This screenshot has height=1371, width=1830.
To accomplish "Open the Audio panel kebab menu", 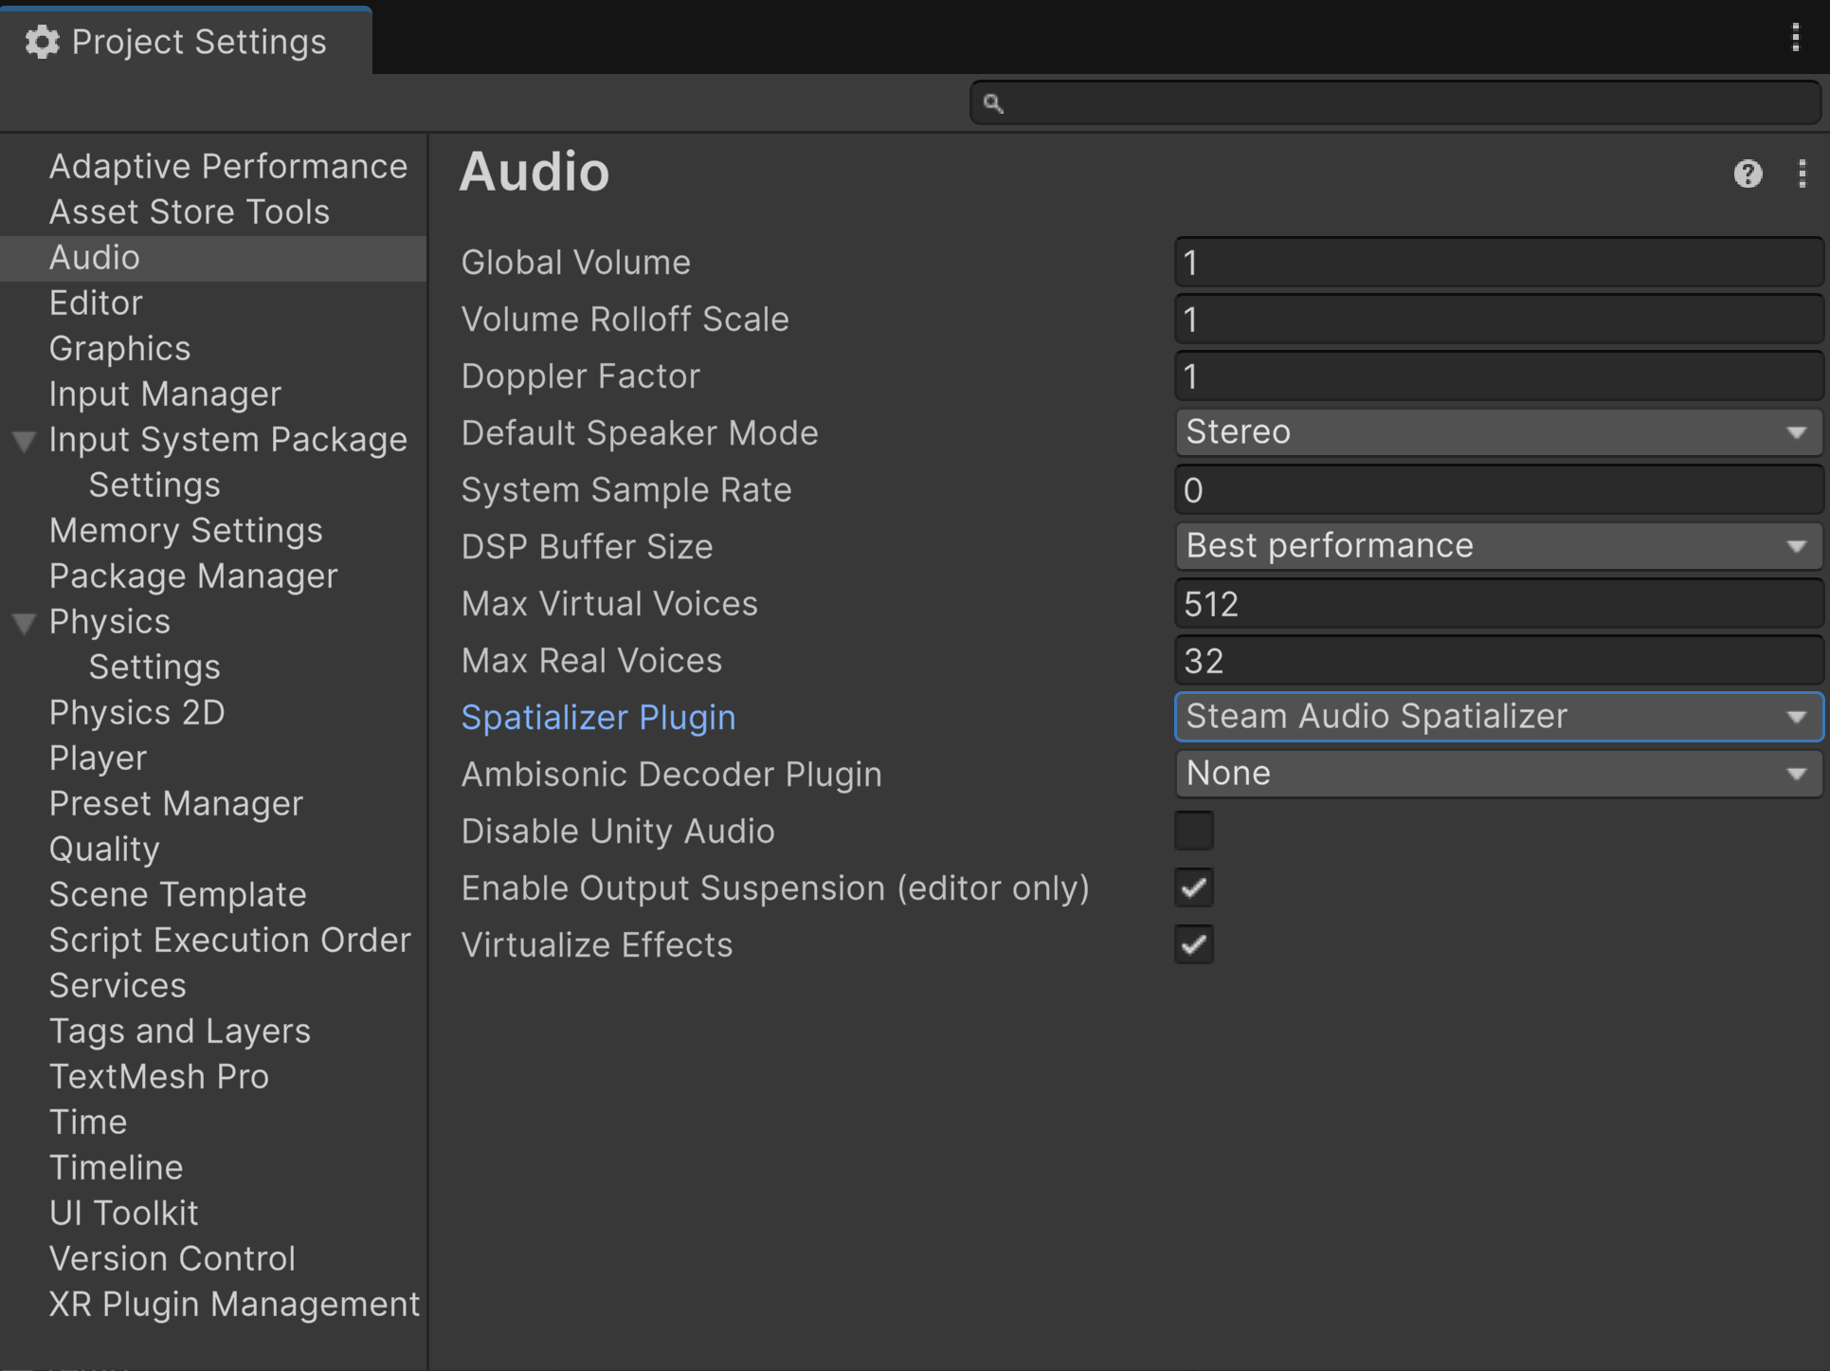I will pyautogui.click(x=1802, y=174).
